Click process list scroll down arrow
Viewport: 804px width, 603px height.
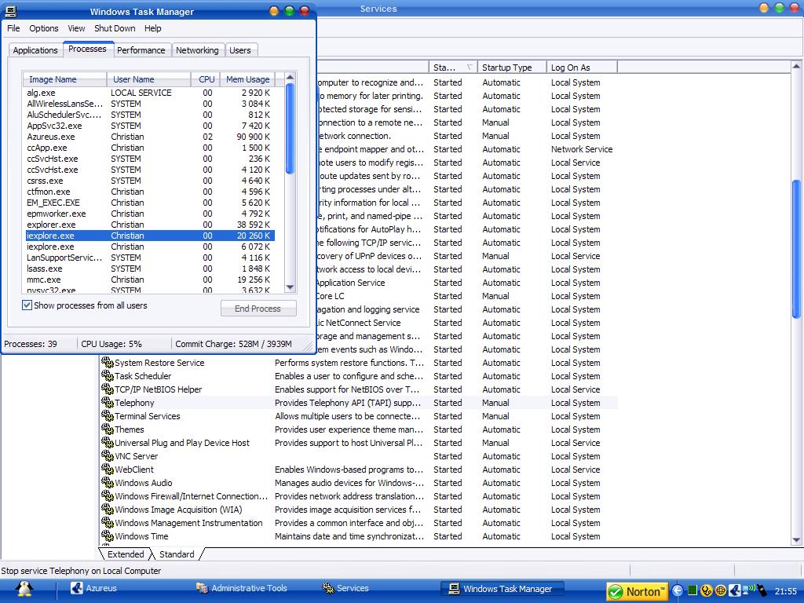click(x=290, y=287)
